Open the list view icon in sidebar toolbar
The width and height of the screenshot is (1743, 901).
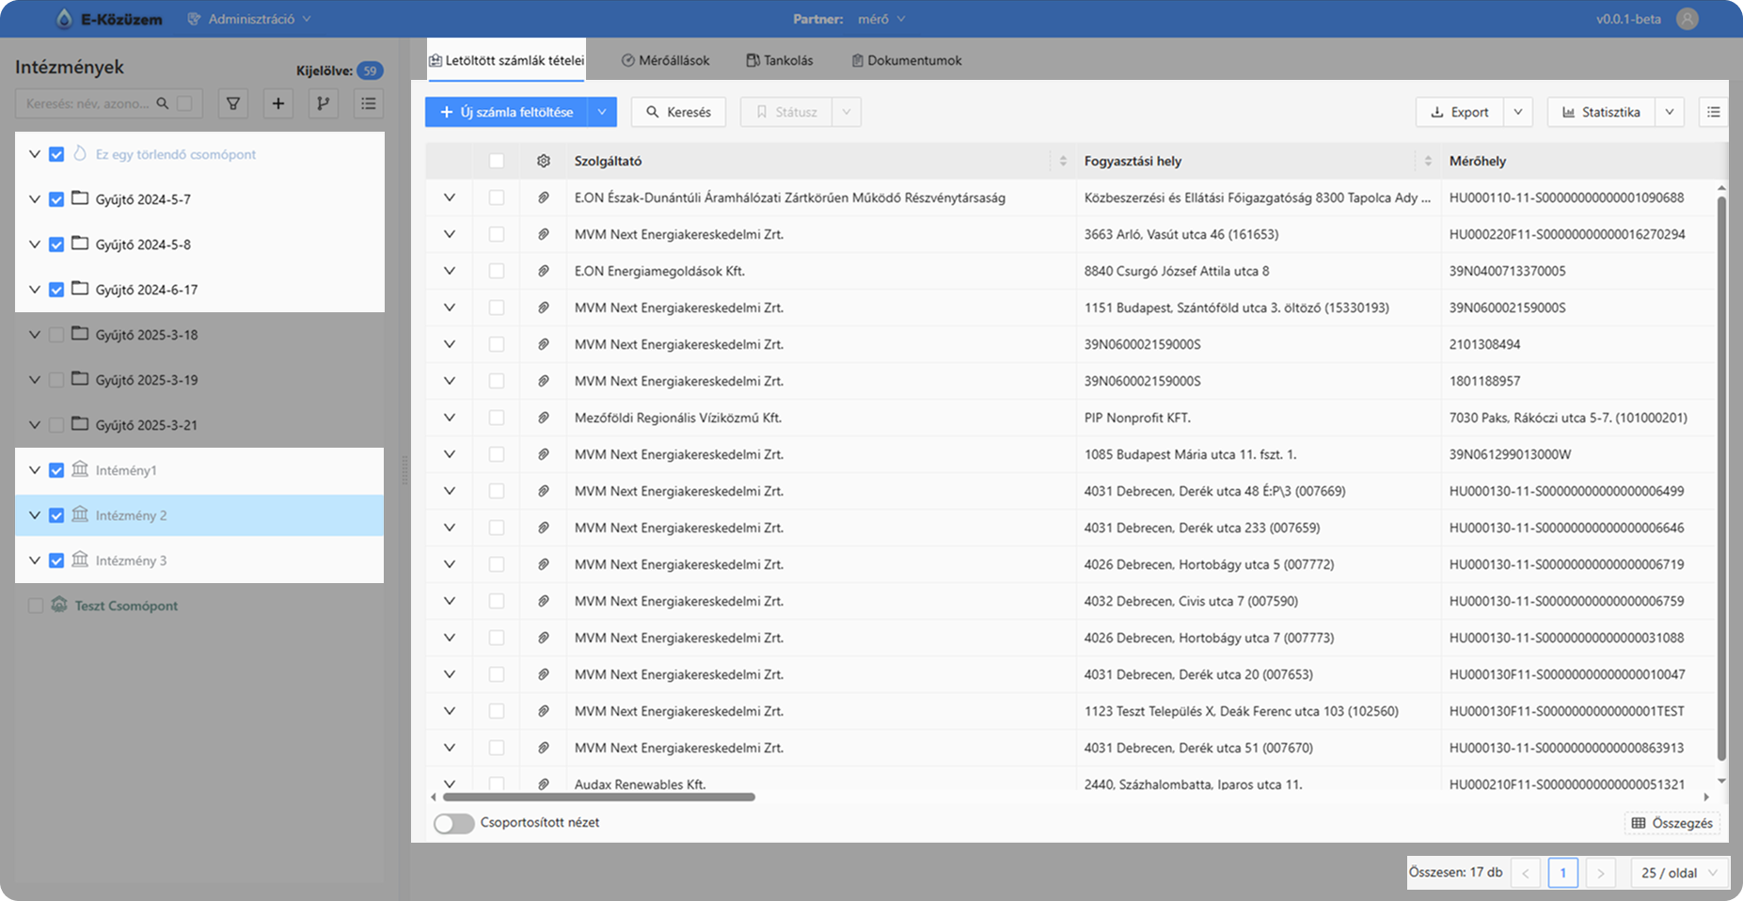tap(369, 103)
